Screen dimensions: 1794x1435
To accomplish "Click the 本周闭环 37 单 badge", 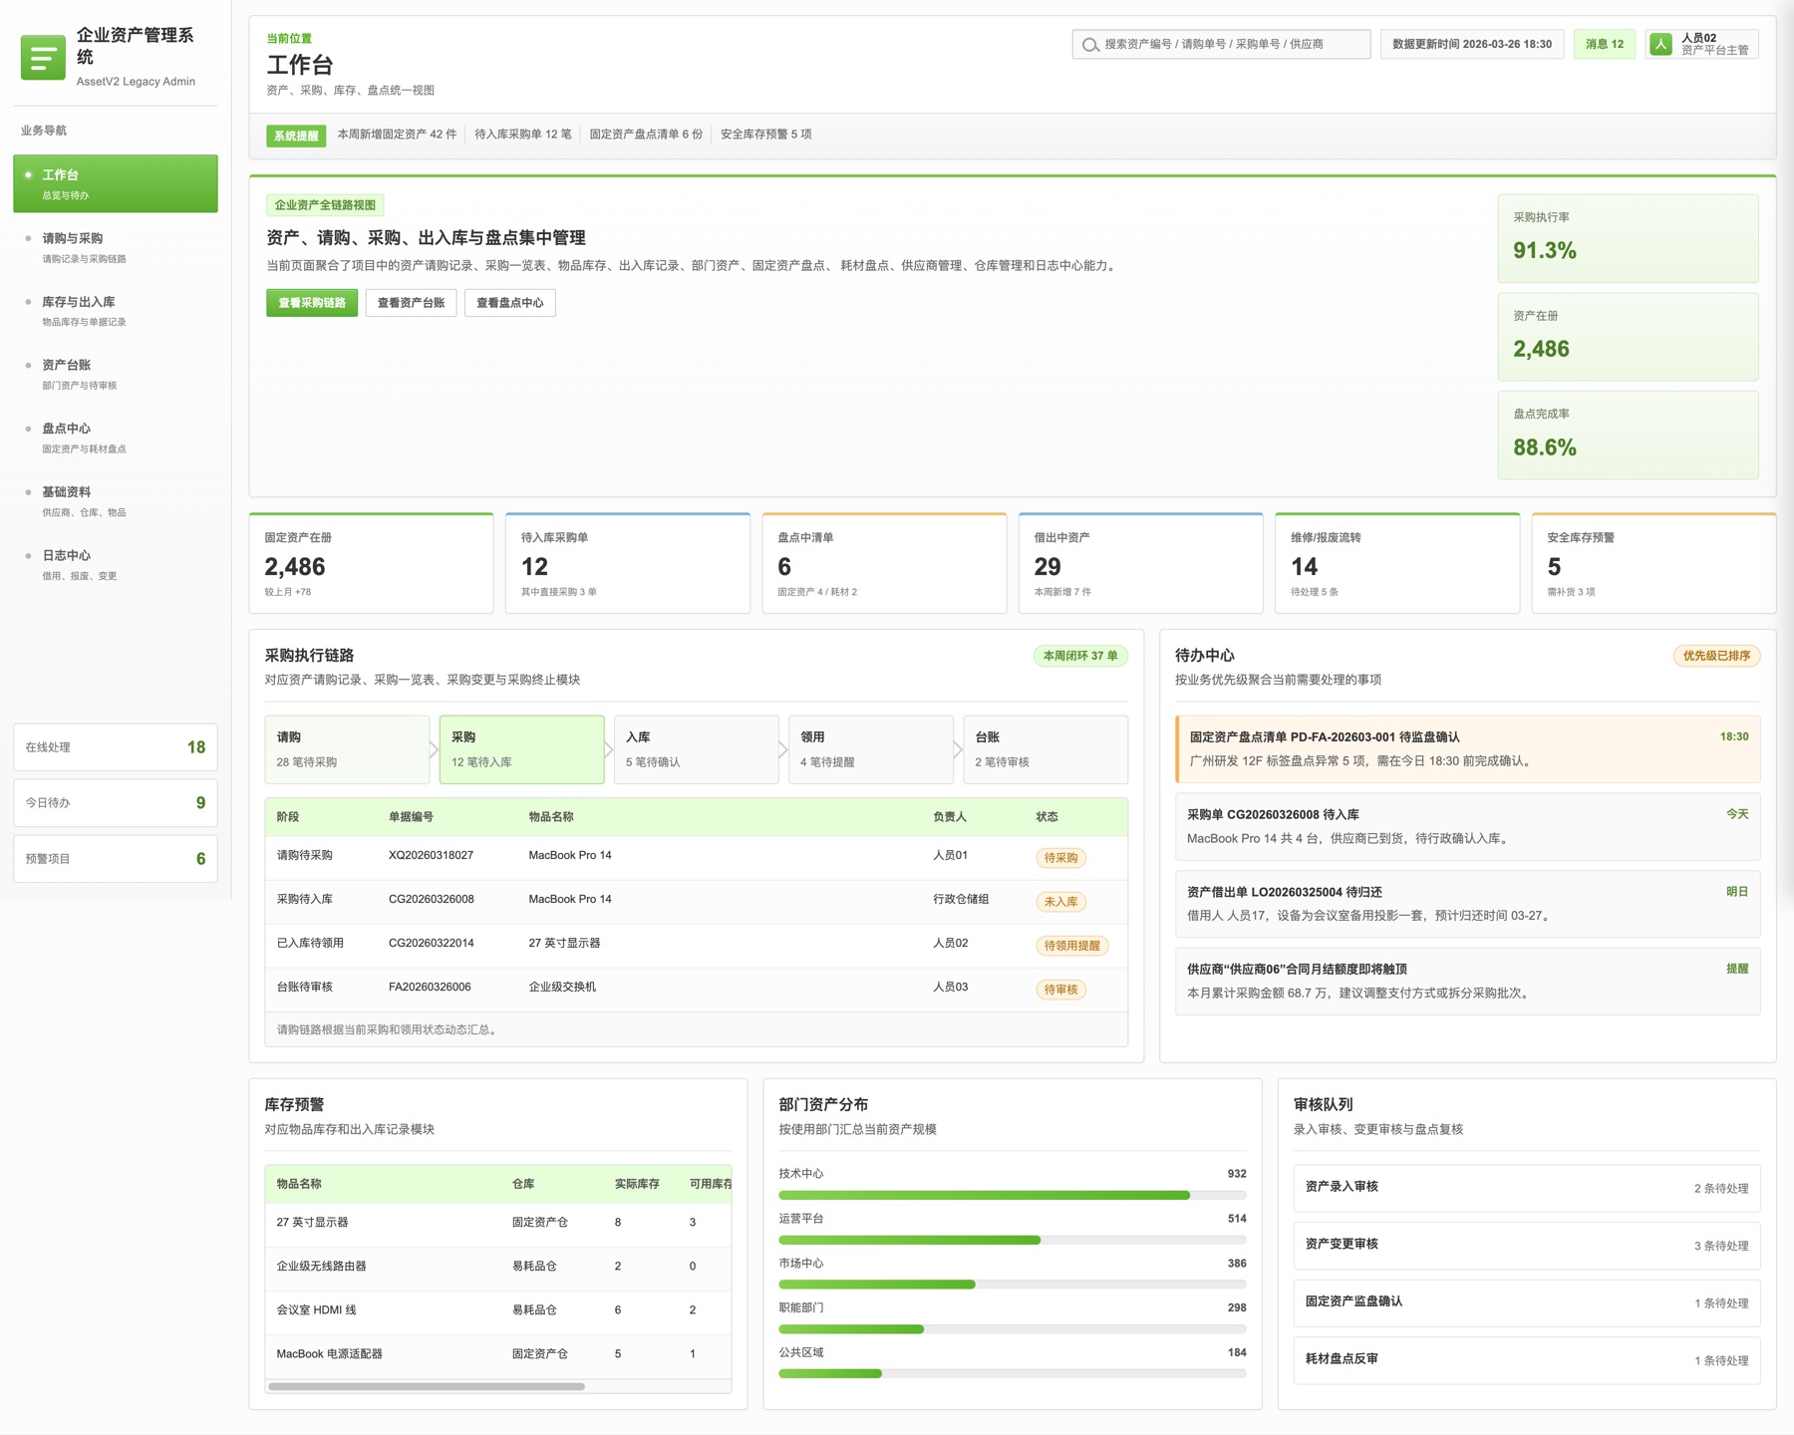I will tap(1079, 656).
